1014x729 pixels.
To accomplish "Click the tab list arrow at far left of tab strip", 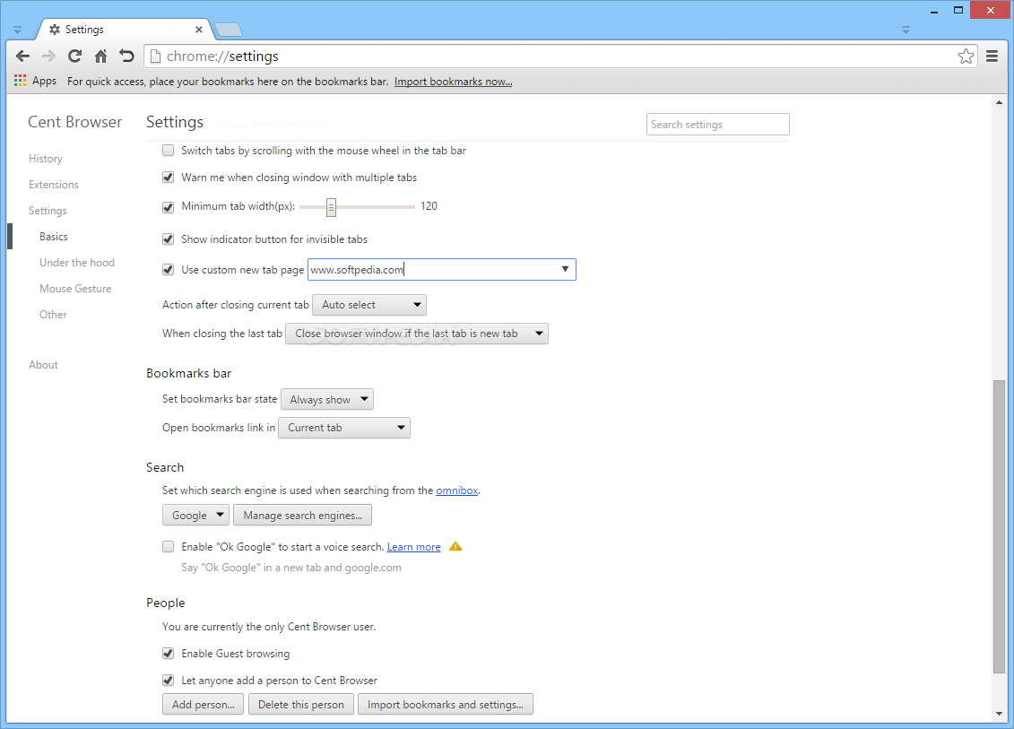I will click(17, 30).
